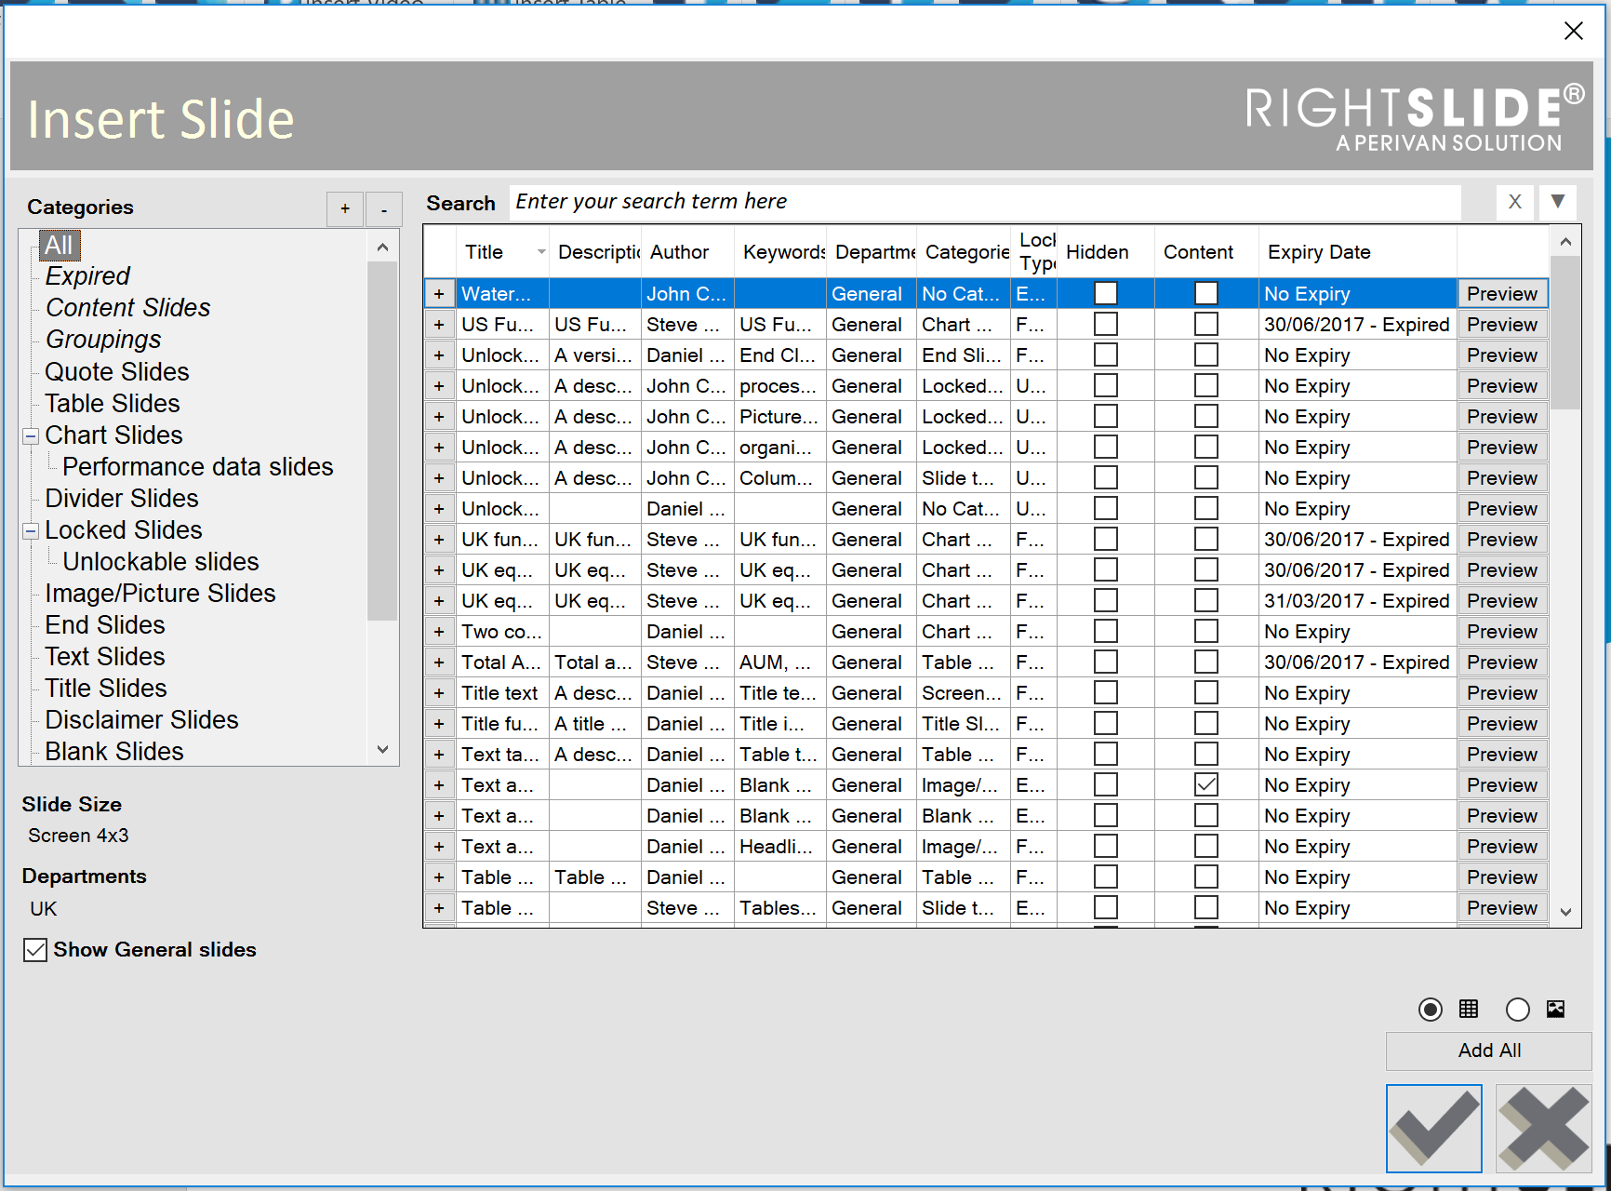Expand the Title text slide row
This screenshot has width=1611, height=1191.
tap(439, 693)
